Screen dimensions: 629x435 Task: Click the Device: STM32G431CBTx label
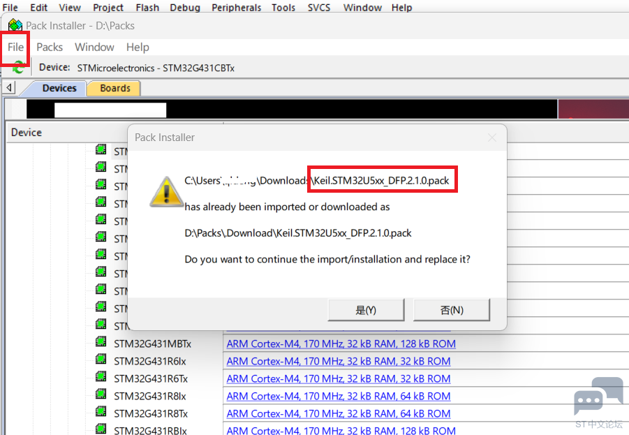[x=137, y=68]
